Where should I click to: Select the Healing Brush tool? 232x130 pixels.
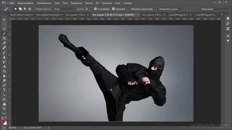click(4, 48)
